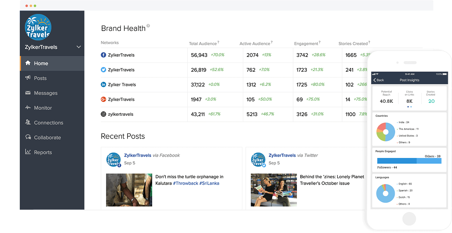Open Messages from the sidebar
This screenshot has height=233, width=452.
pos(45,93)
